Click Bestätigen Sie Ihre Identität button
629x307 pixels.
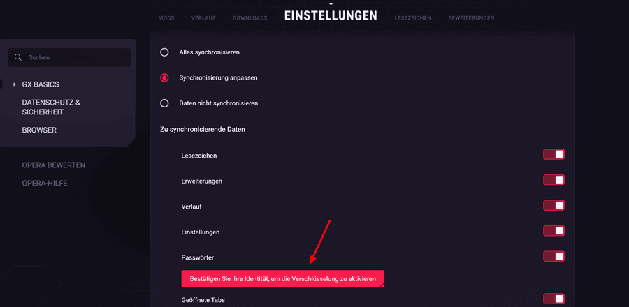[283, 279]
